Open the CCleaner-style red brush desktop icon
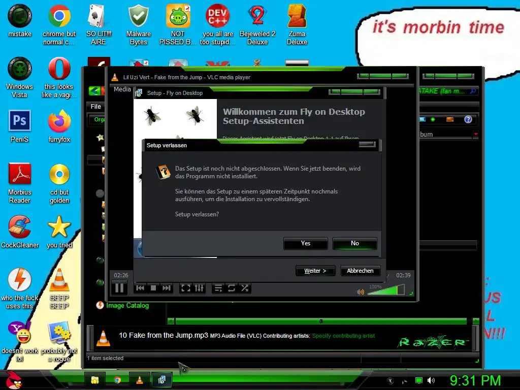The height and width of the screenshot is (390, 520). (x=20, y=232)
